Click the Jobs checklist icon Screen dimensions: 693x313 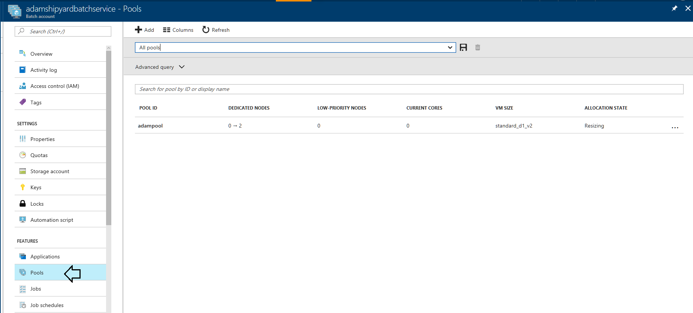tap(22, 289)
